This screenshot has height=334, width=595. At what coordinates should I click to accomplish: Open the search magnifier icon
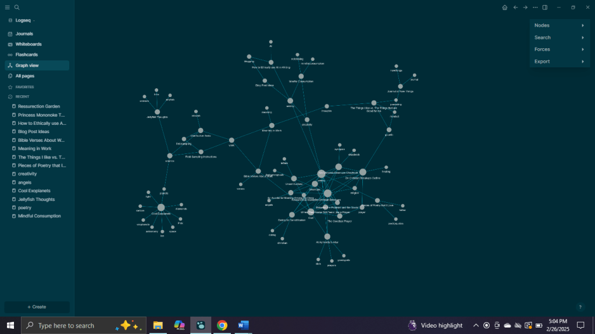17,8
